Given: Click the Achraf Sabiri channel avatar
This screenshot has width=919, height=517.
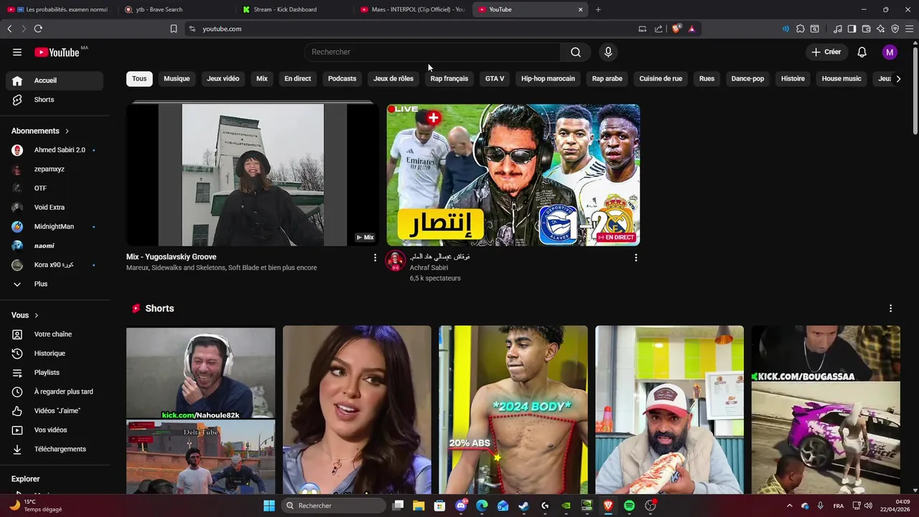Looking at the screenshot, I should 396,260.
